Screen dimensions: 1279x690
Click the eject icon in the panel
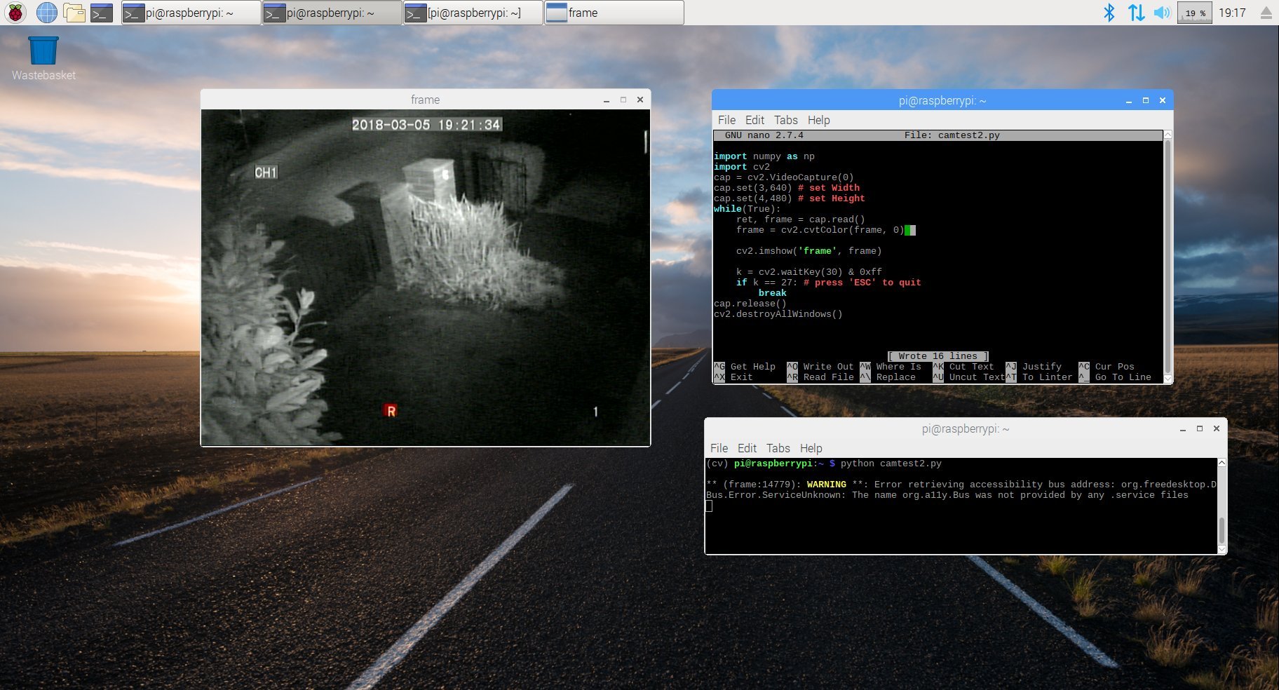[1266, 13]
